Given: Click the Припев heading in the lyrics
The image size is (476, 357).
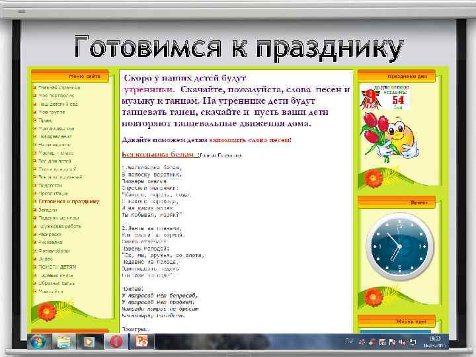Looking at the screenshot, I should click(133, 288).
